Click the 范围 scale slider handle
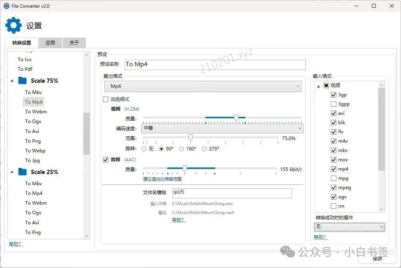Viewport: 401px width, 268px height. tap(190, 137)
